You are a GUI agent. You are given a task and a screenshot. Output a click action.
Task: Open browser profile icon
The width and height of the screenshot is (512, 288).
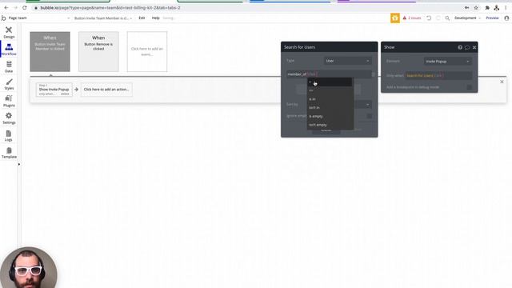click(496, 7)
